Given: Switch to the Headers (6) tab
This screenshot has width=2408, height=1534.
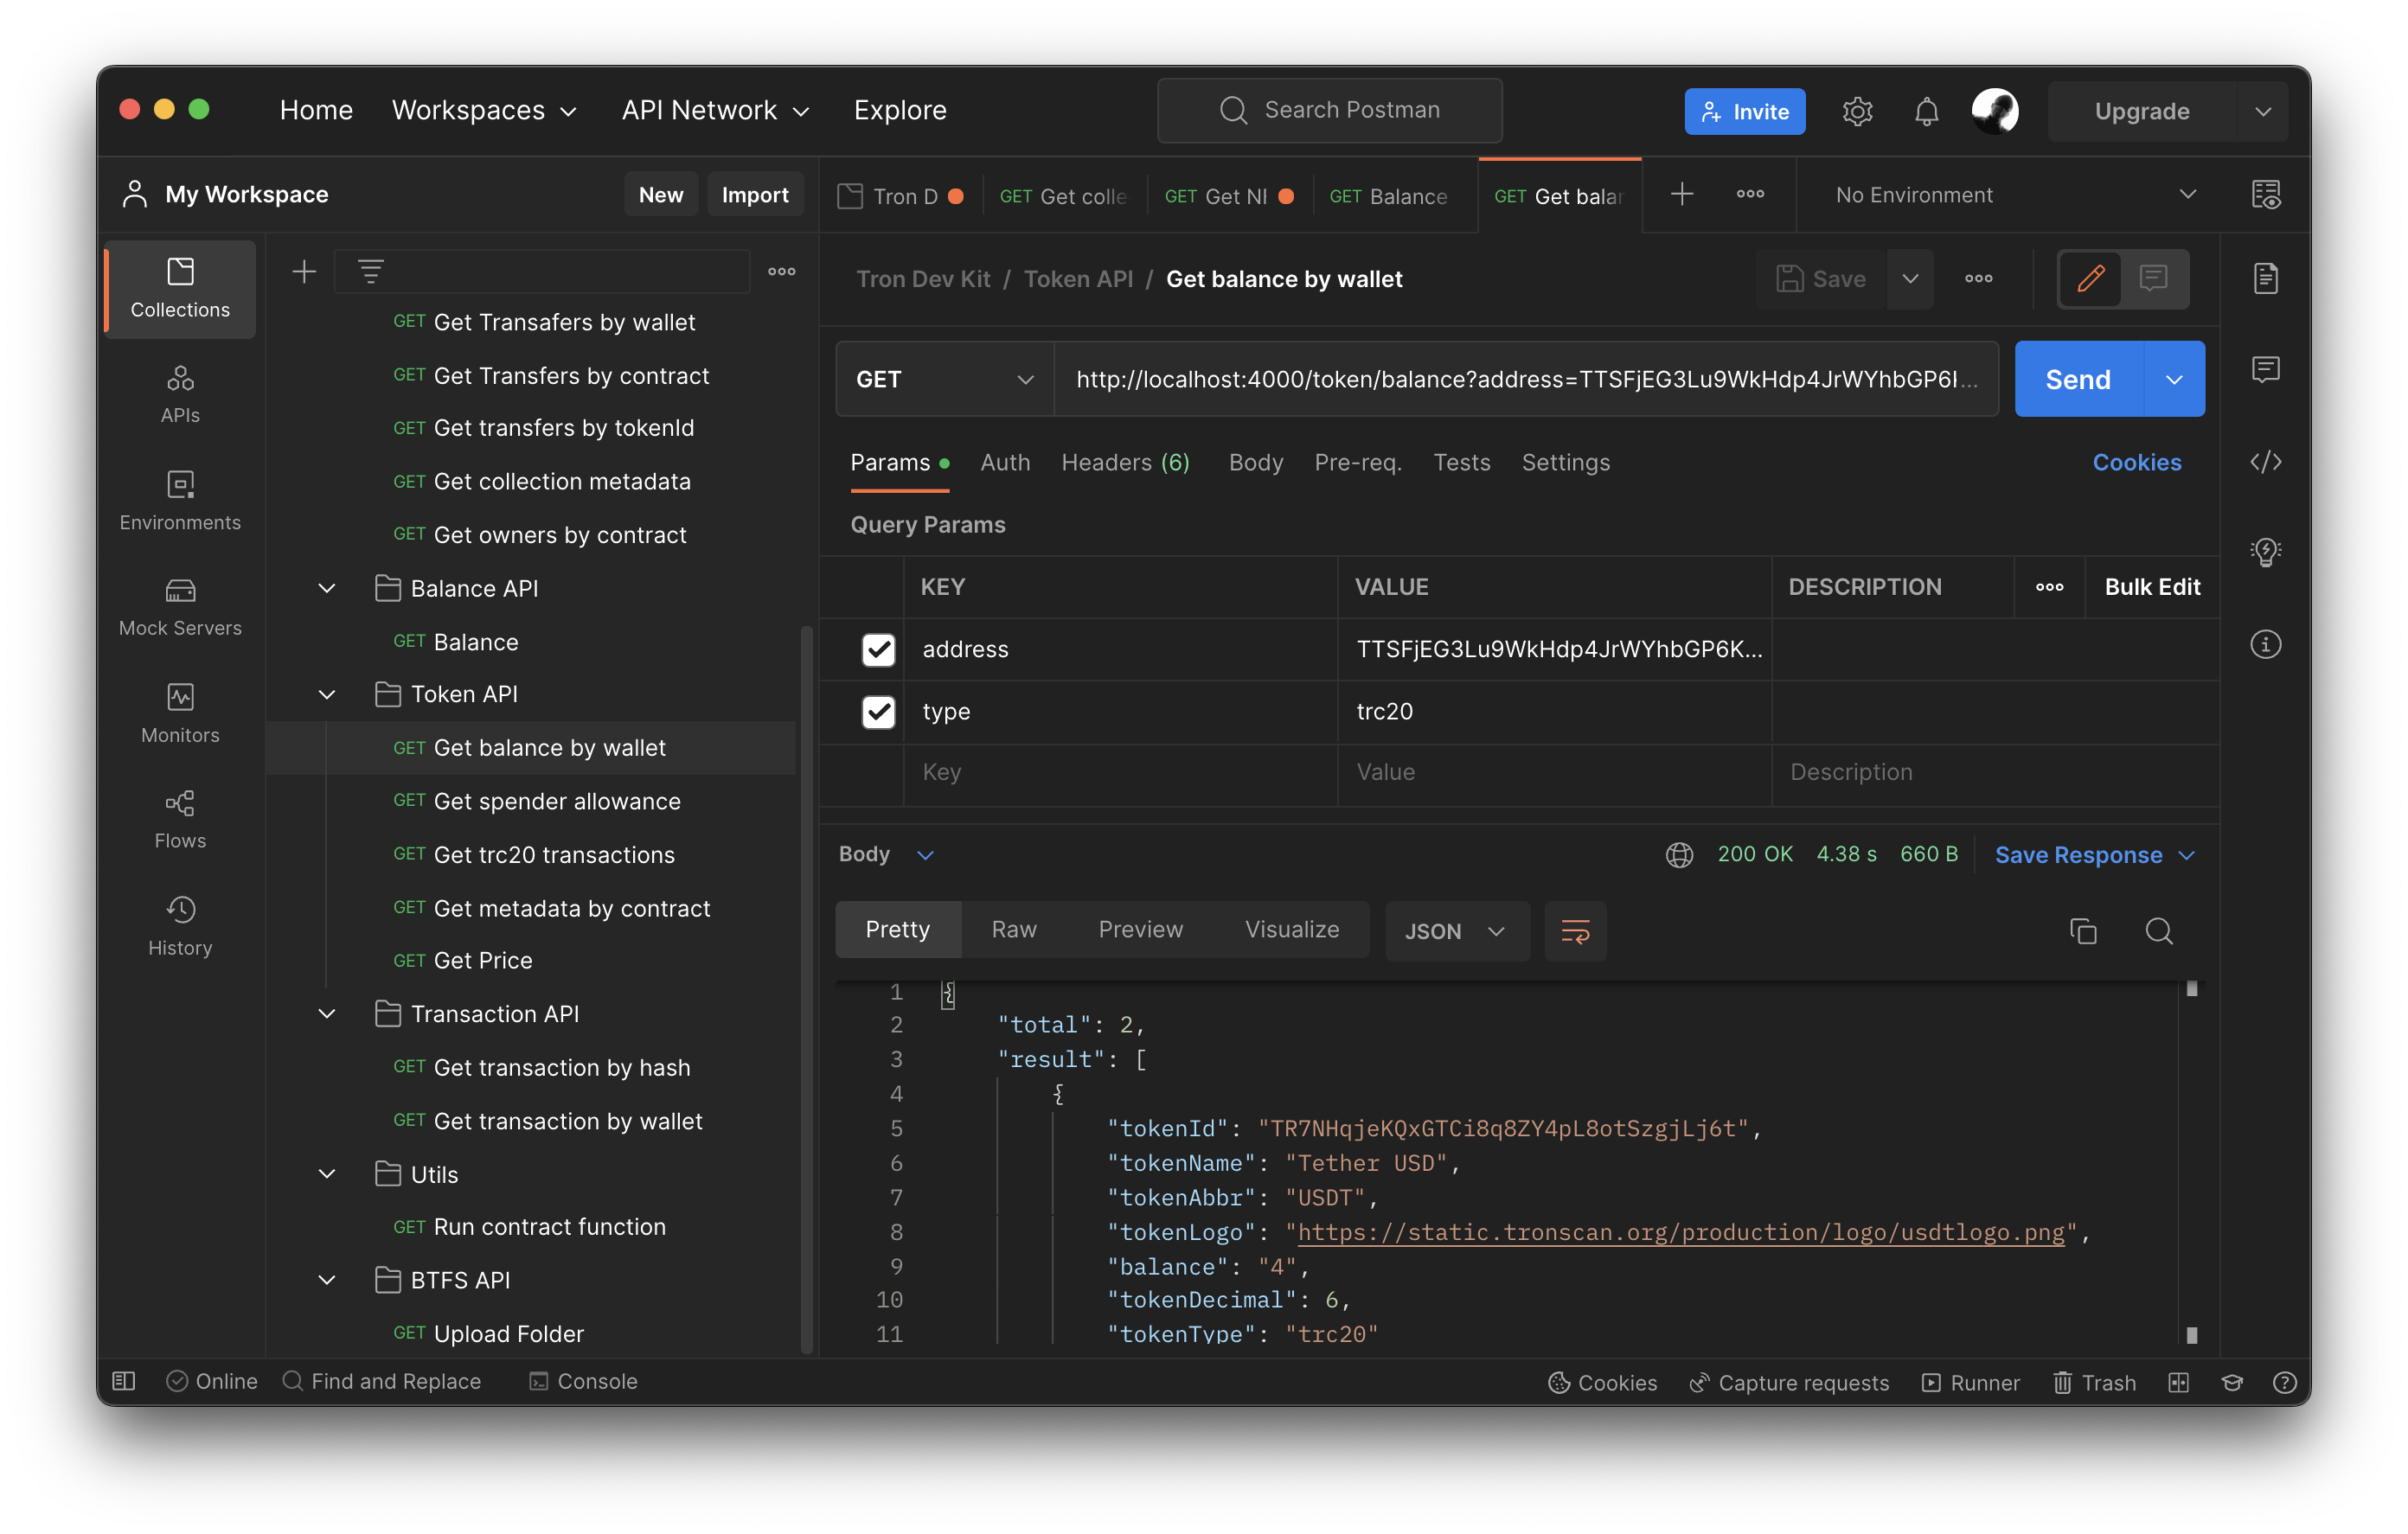Looking at the screenshot, I should (x=1125, y=462).
